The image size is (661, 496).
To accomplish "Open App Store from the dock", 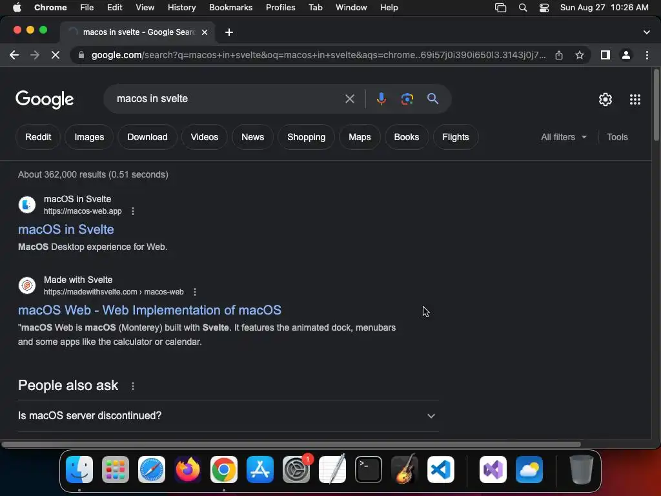I will point(260,470).
